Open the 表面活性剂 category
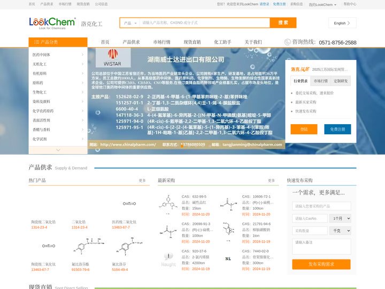Image resolution: width=385 pixels, height=289 pixels. (x=41, y=120)
